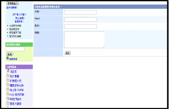This screenshot has width=169, height=109.
Task: Open the 何不馬上註冊? register link
Action: coord(20,14)
